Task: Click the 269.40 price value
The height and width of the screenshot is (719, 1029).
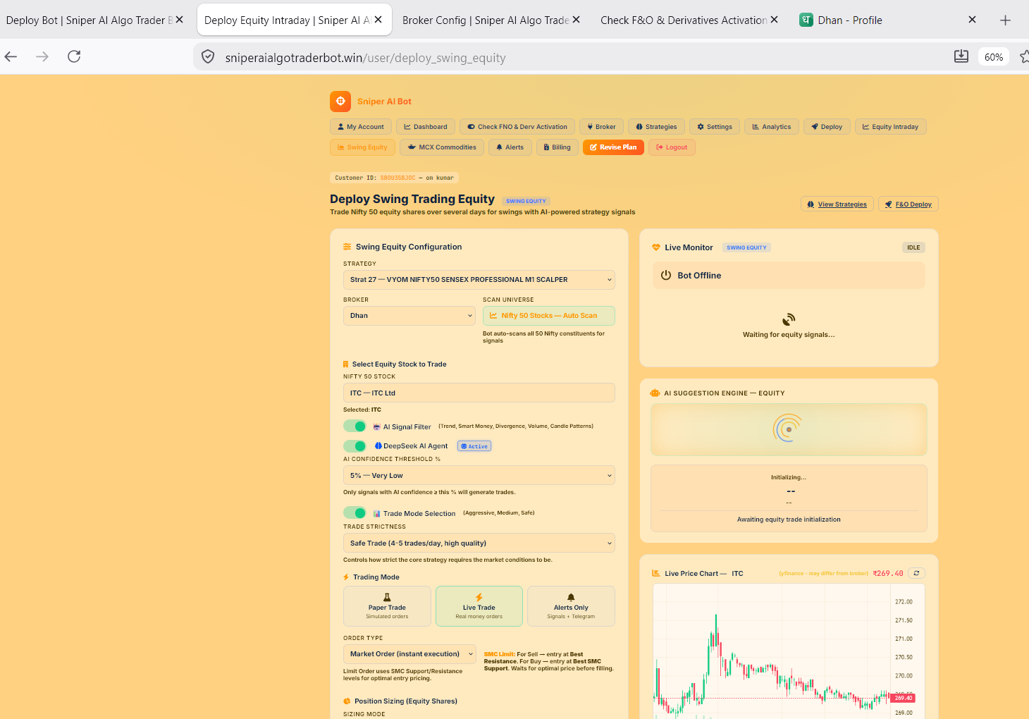Action: tap(888, 573)
